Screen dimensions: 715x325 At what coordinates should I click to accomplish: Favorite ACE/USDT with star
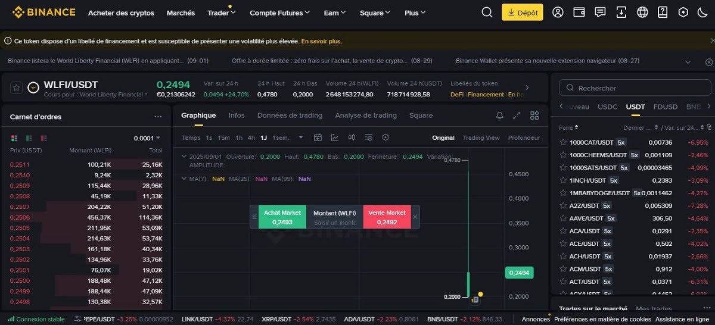[562, 243]
